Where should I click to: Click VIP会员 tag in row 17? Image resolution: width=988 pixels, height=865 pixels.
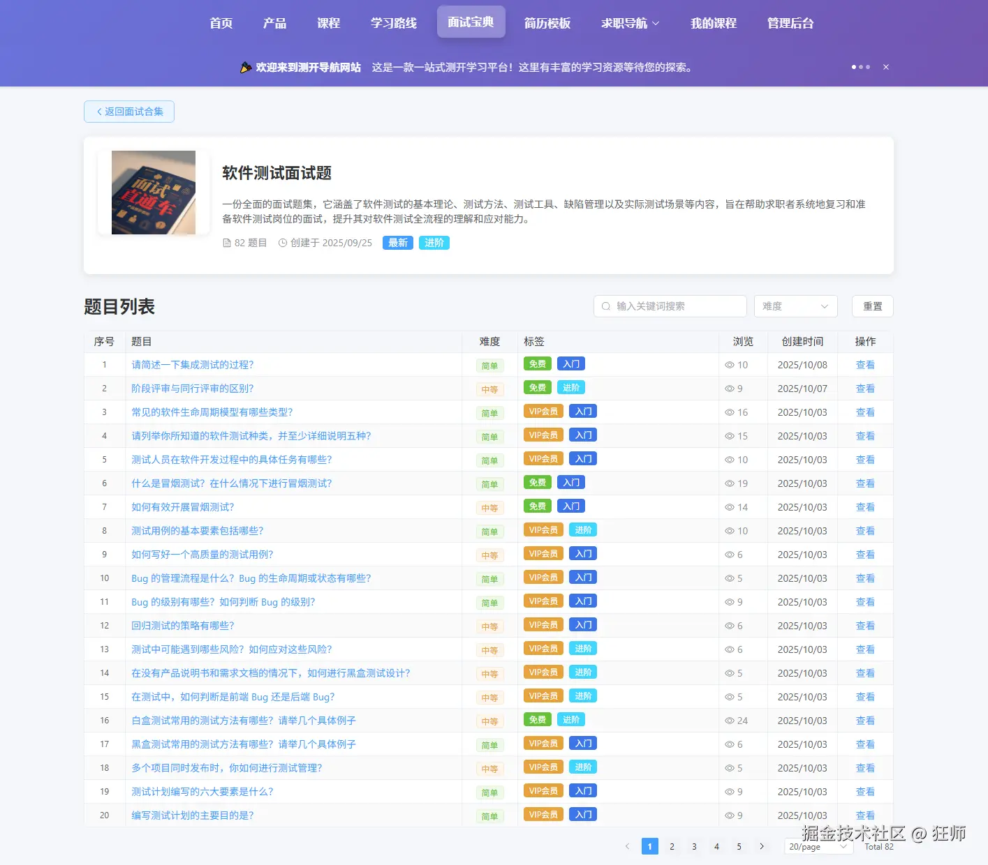coord(543,744)
